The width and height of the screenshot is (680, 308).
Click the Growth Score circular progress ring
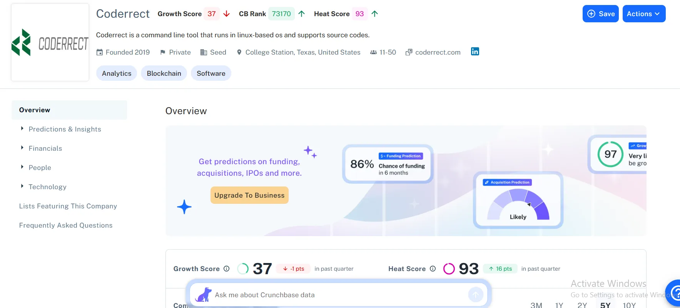[x=243, y=269]
